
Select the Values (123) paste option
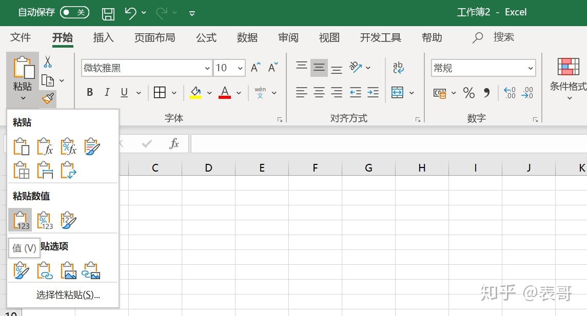[x=21, y=220]
